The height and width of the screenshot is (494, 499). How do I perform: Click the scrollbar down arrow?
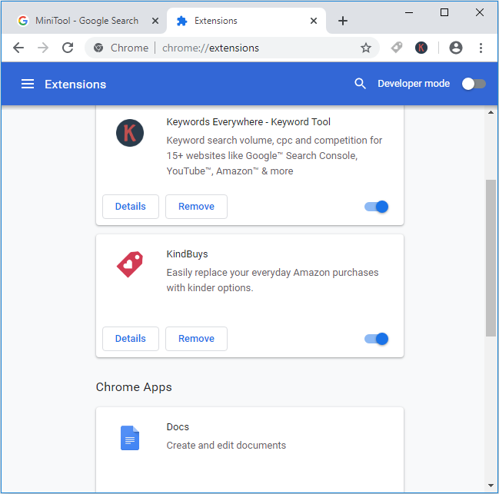(491, 486)
